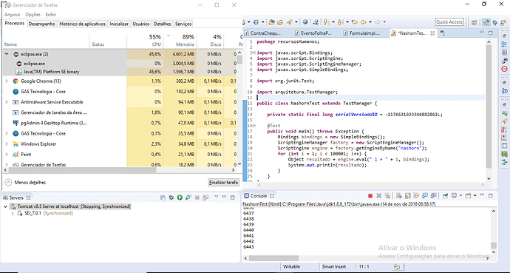Open the Opções menu in Task Manager
This screenshot has width=510, height=273.
[33, 15]
